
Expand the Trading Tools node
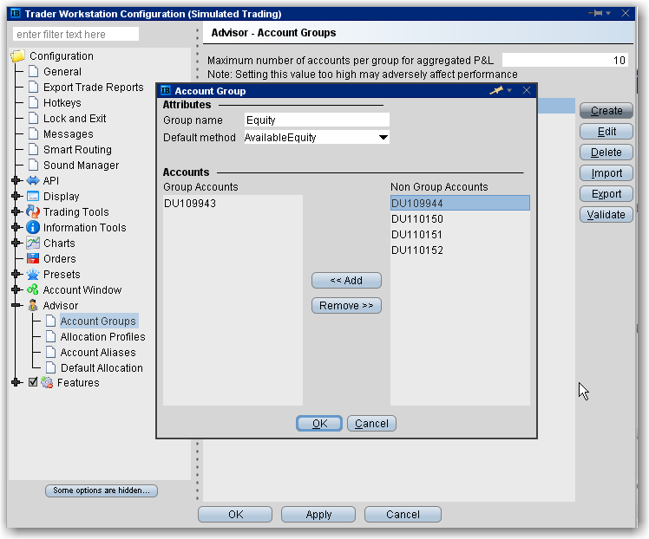(x=16, y=212)
